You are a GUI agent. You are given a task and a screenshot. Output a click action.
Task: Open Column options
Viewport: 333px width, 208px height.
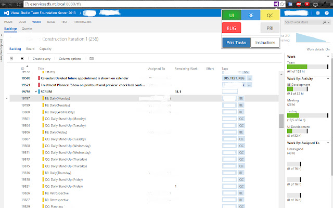point(70,59)
